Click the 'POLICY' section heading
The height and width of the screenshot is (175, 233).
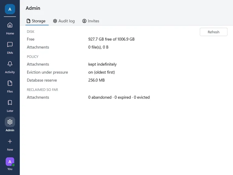point(32,57)
